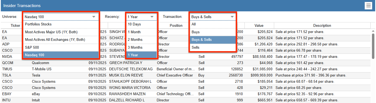The width and height of the screenshot is (376, 103).
Task: Click $88,558,400 value cell
Action: coord(263,57)
